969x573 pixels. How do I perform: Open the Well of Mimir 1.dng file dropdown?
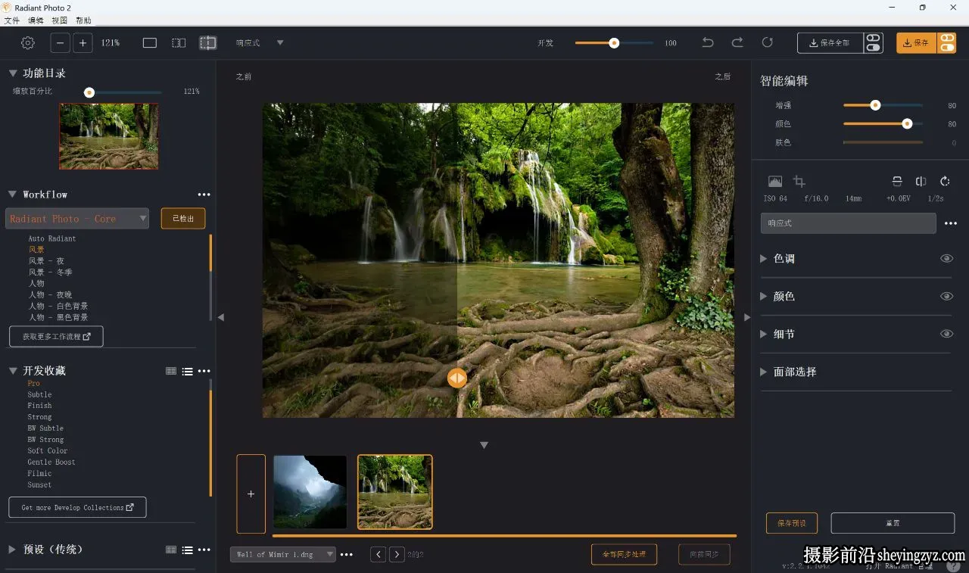pos(283,555)
